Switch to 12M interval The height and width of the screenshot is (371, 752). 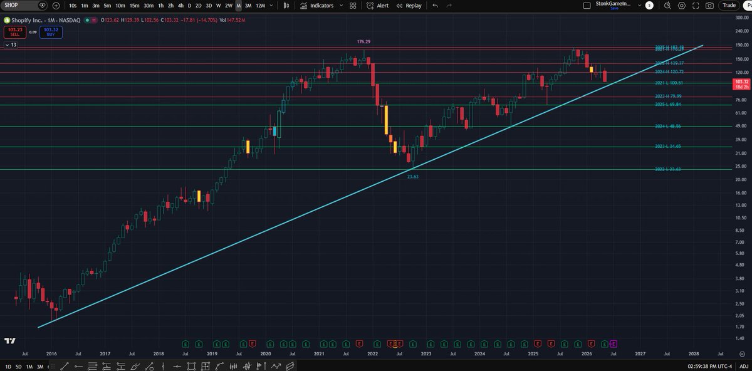point(261,5)
